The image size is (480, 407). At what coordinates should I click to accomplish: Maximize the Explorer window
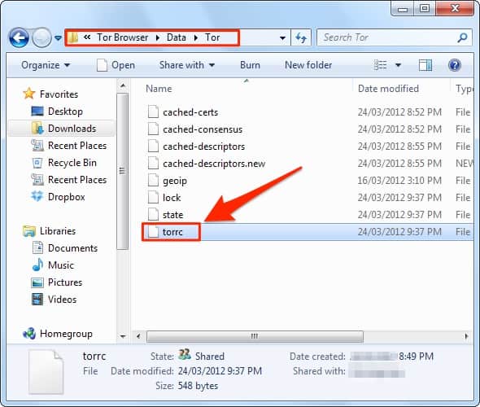tap(425, 9)
